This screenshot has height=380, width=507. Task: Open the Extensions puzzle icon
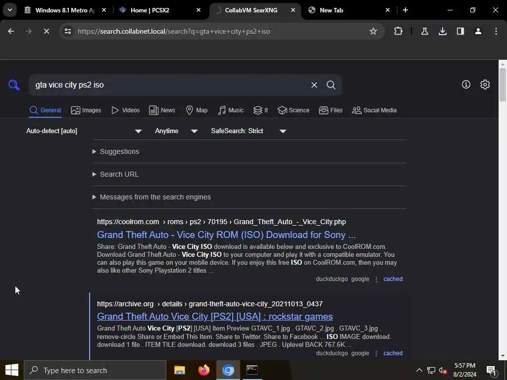[399, 31]
